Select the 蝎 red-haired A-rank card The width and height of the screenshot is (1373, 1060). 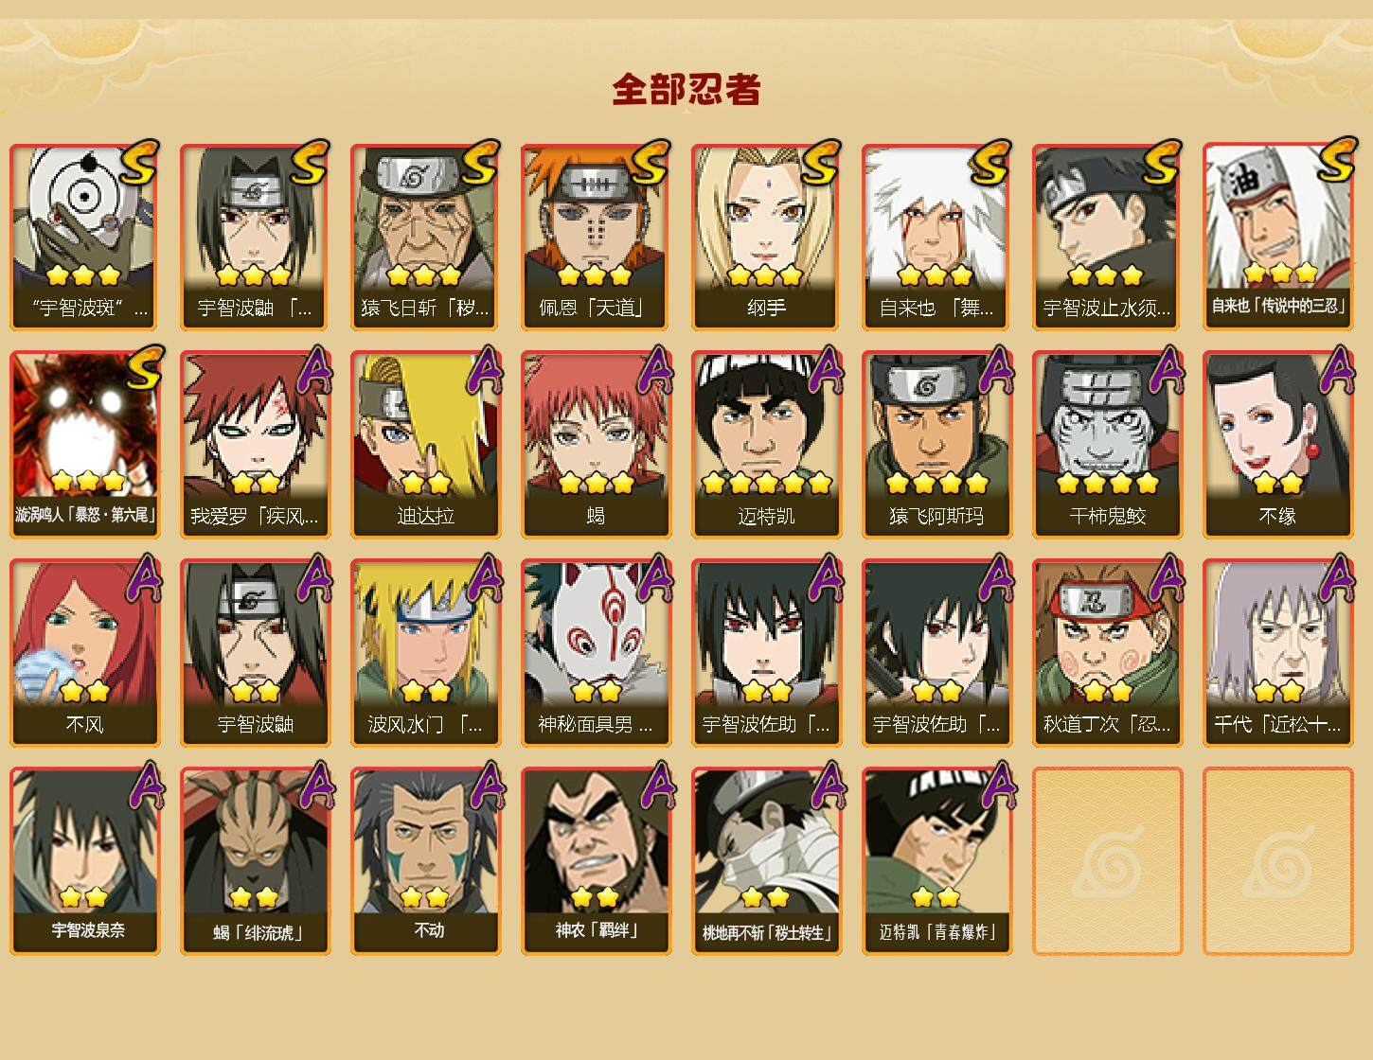(596, 445)
